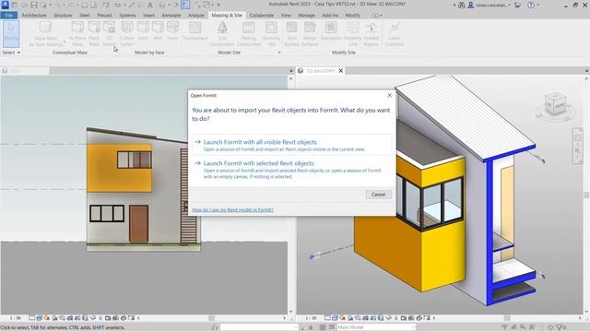Choose the Parking Component tool
The image size is (590, 332).
pos(249,34)
